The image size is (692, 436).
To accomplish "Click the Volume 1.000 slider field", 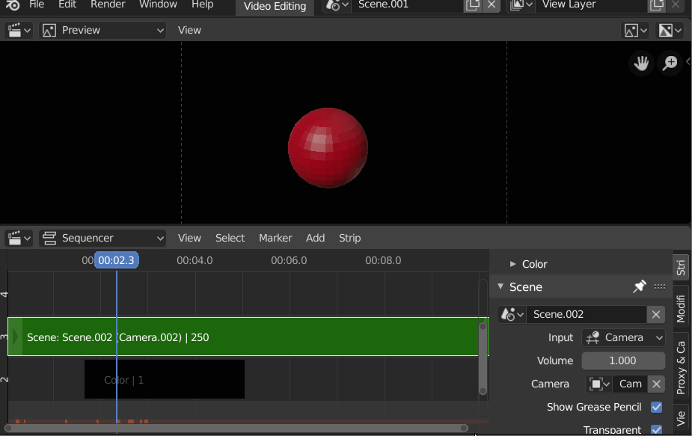I will (x=623, y=360).
